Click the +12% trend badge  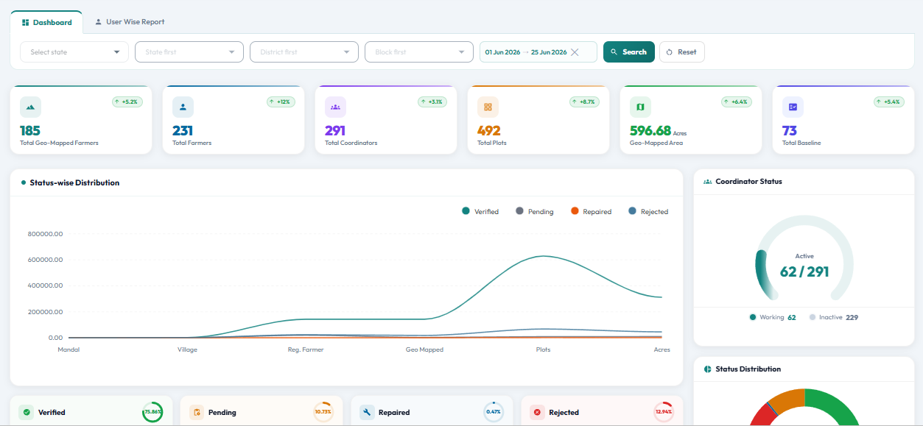pos(281,102)
